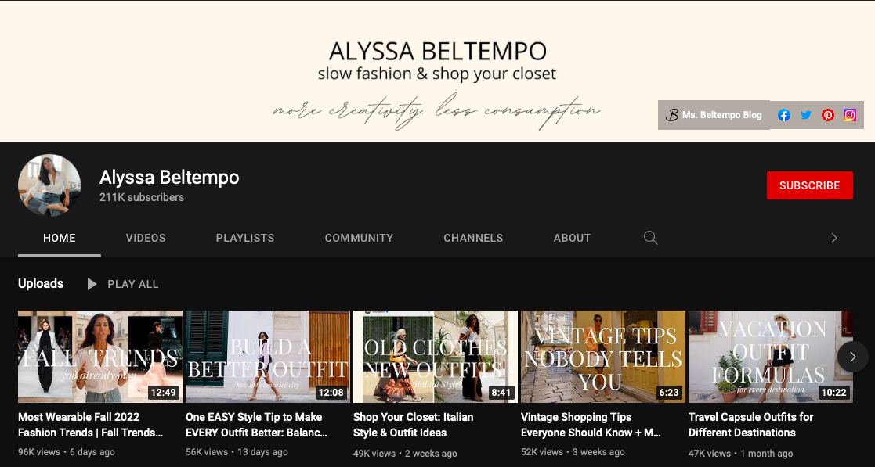Open the Twitter link icon in banner
Image resolution: width=875 pixels, height=467 pixels.
(x=806, y=115)
